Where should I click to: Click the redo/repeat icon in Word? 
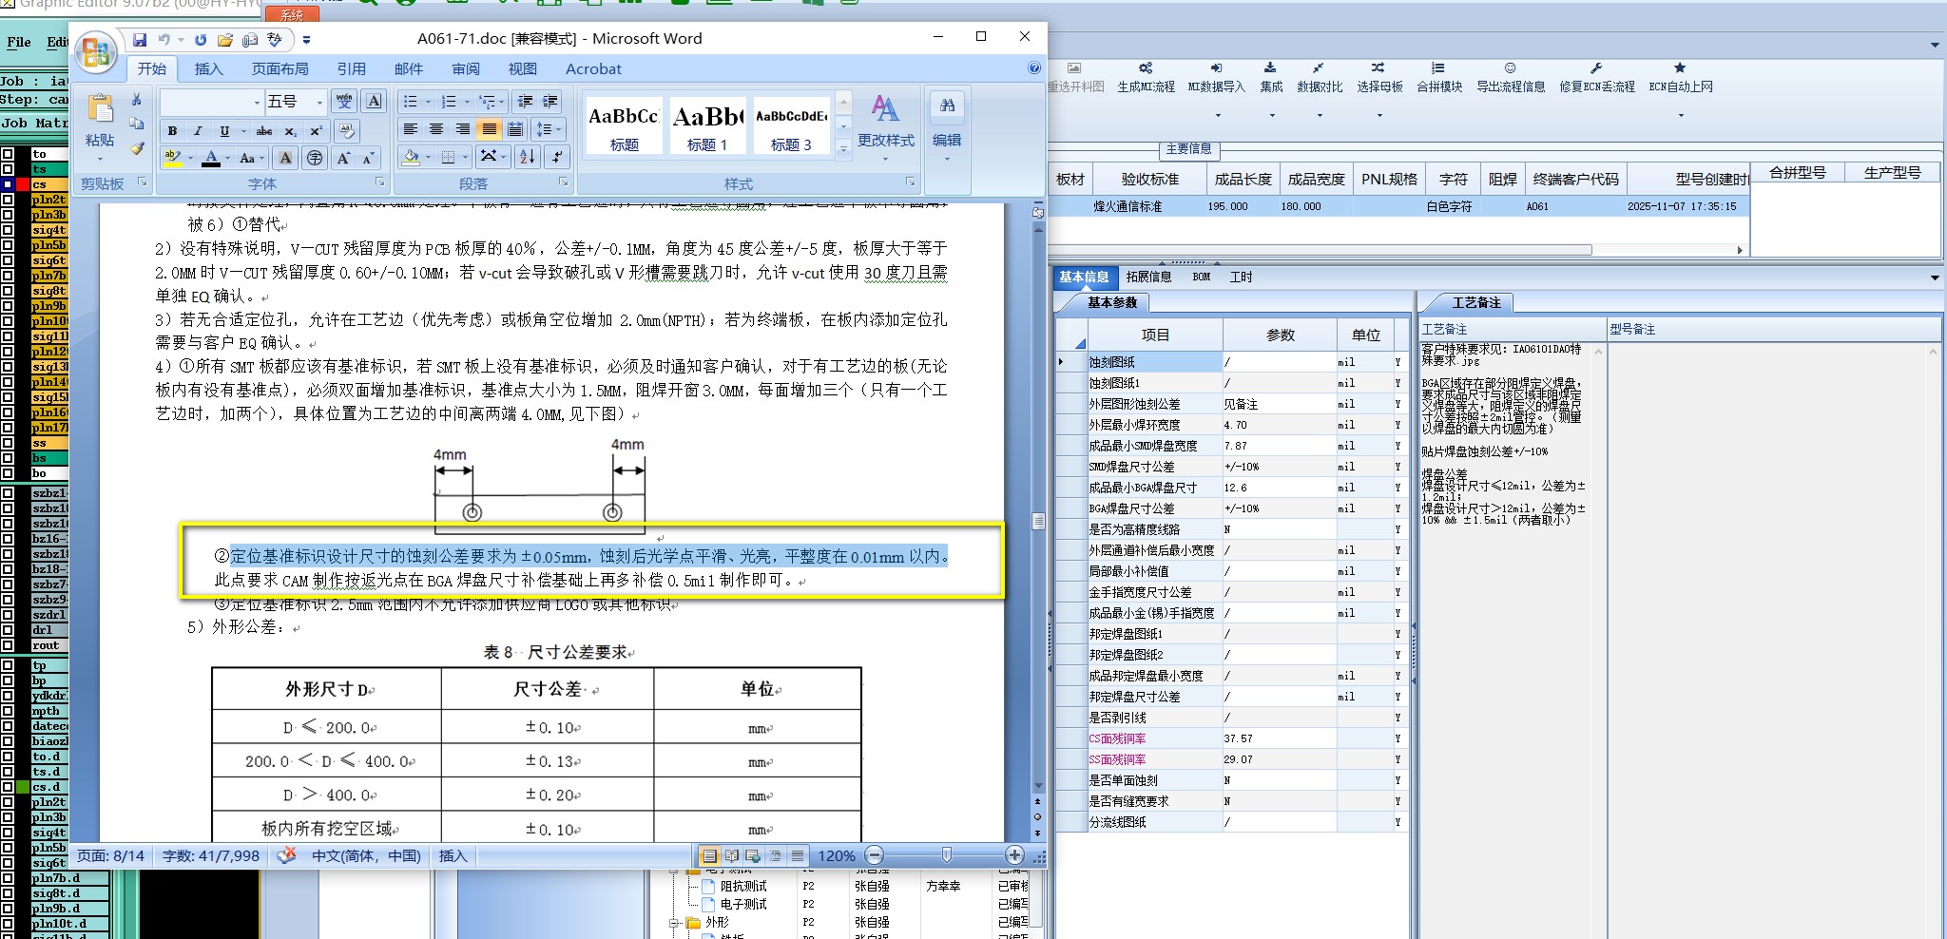(201, 40)
